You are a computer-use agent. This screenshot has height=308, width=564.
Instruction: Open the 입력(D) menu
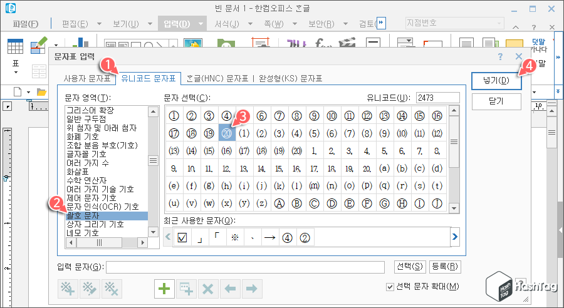pyautogui.click(x=177, y=24)
